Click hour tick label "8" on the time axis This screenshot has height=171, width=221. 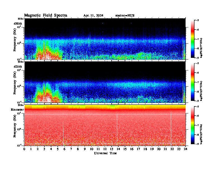[x=78, y=149]
